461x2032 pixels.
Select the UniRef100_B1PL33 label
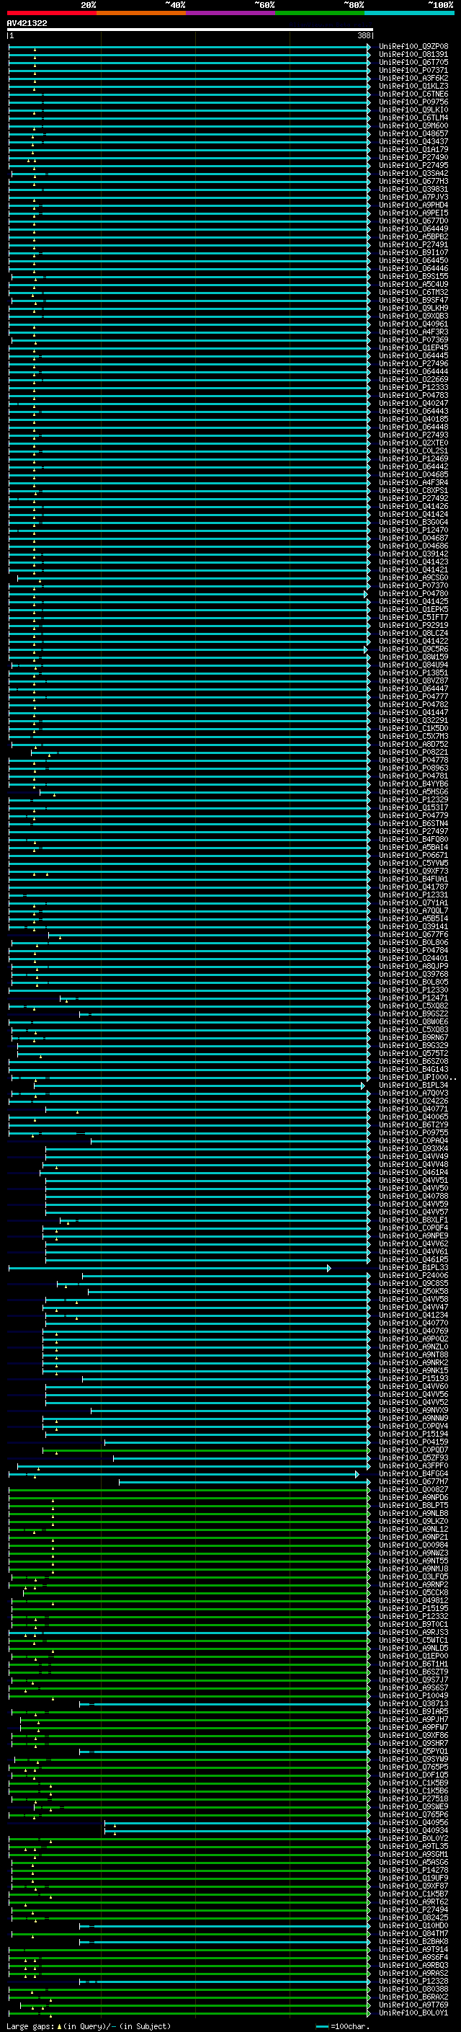[x=413, y=1268]
